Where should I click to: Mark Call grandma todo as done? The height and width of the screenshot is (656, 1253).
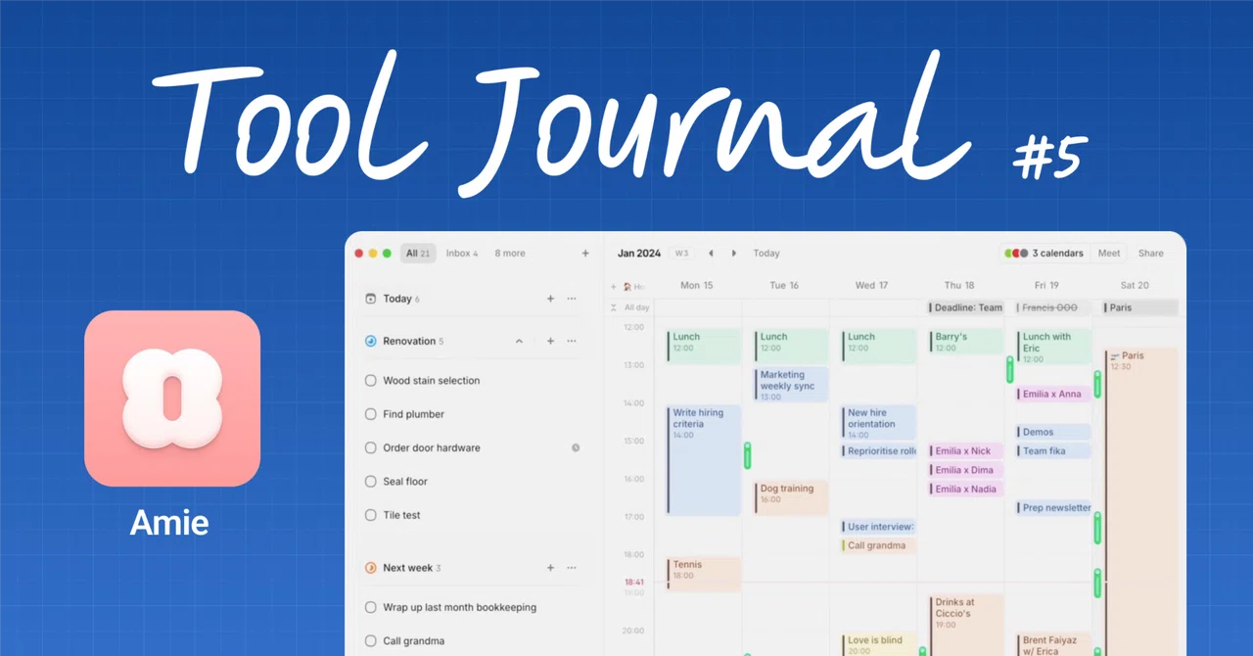click(x=370, y=641)
